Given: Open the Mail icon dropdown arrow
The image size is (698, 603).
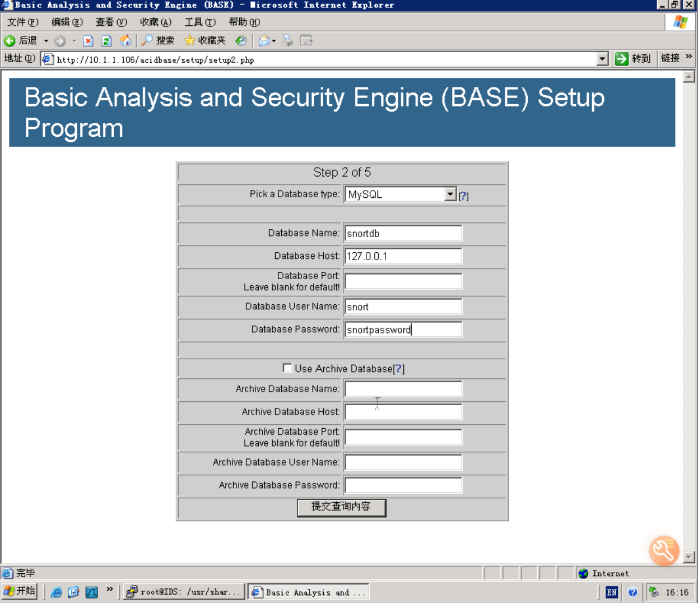Looking at the screenshot, I should tap(274, 41).
